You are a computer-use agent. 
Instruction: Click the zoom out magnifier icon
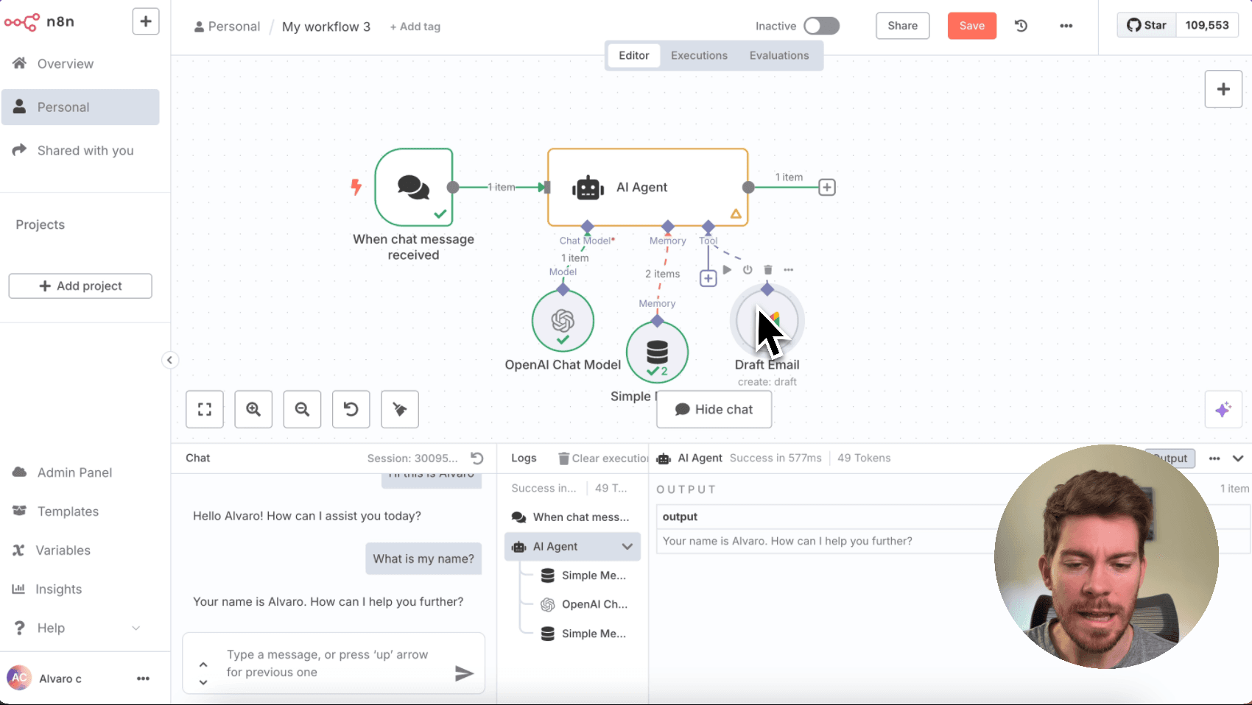[x=302, y=409]
